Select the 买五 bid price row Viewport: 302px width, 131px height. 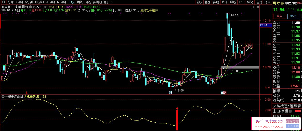287,62
